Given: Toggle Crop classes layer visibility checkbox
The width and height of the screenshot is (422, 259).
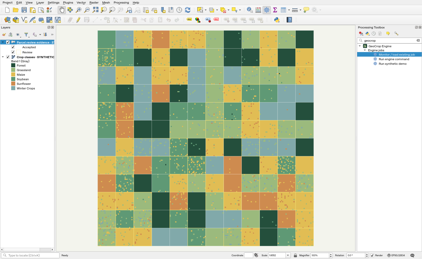Looking at the screenshot, I should (x=8, y=57).
